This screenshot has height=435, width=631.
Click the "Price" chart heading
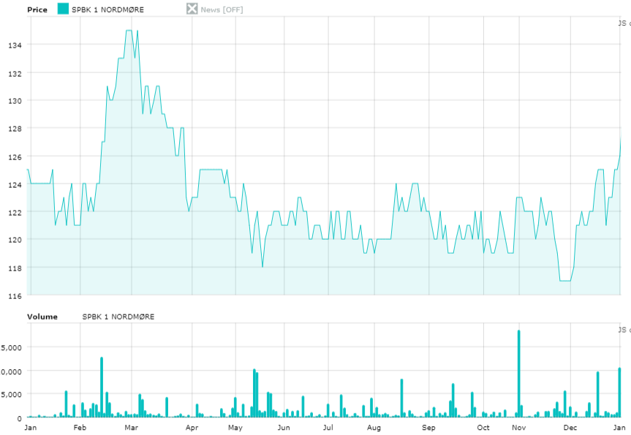(x=37, y=10)
